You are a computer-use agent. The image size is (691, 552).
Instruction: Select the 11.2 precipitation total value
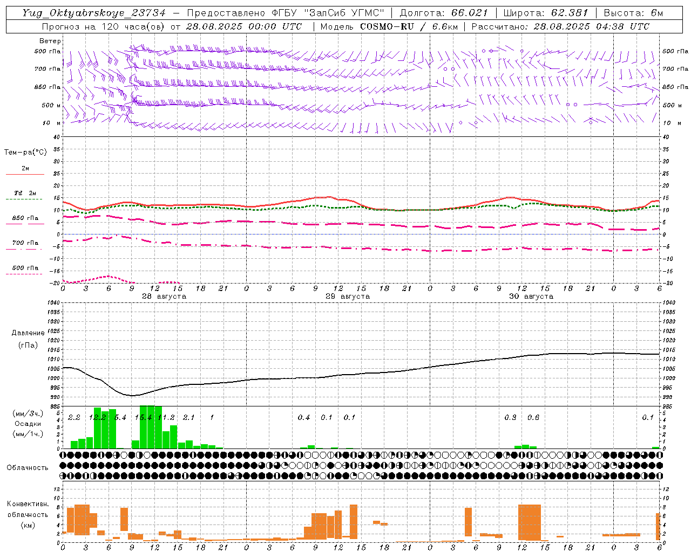click(166, 417)
